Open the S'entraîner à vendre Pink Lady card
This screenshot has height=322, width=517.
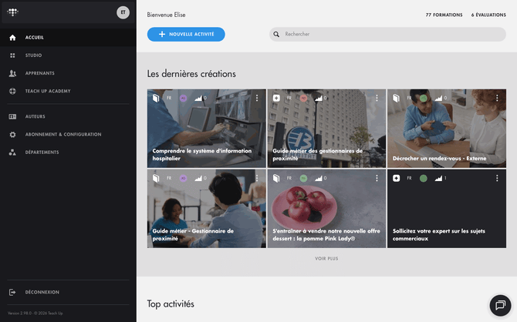326,209
